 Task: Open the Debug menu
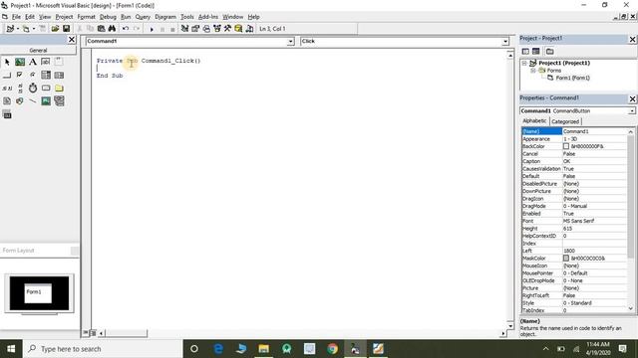[108, 17]
